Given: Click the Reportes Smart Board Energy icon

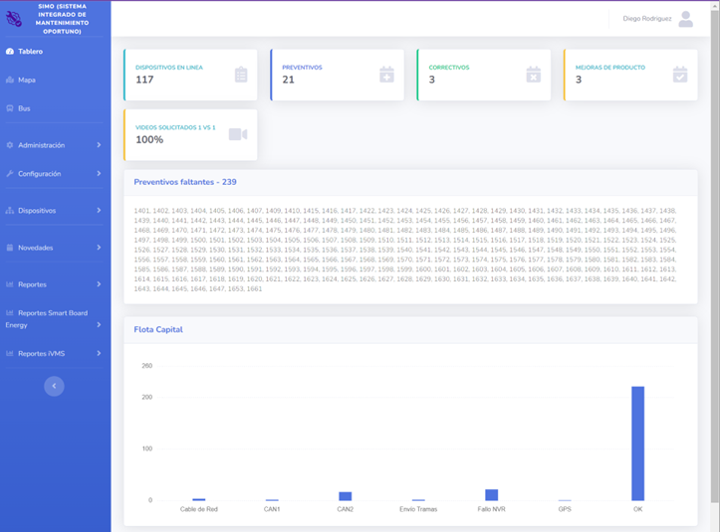Looking at the screenshot, I should [x=10, y=313].
